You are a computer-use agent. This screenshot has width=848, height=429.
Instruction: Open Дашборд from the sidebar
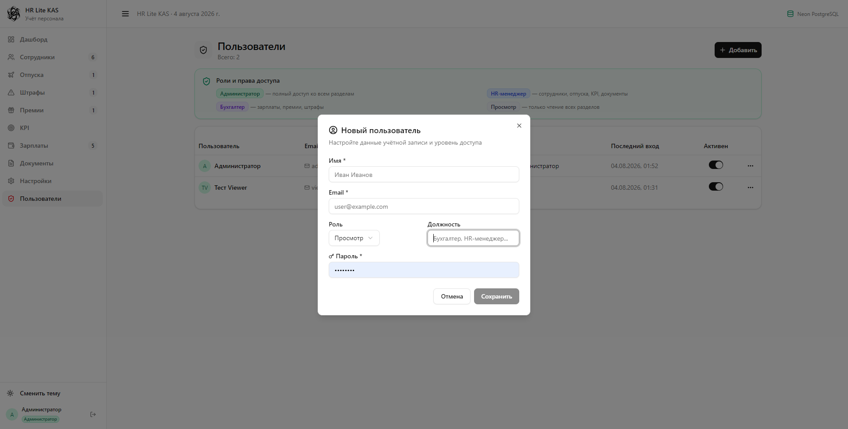[52, 39]
